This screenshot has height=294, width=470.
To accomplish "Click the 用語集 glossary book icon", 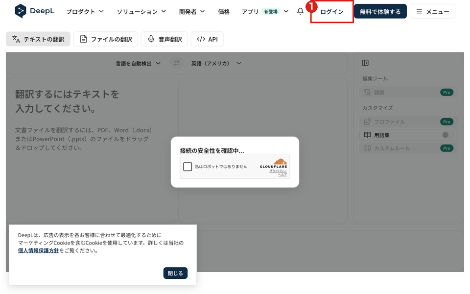I will click(x=367, y=135).
